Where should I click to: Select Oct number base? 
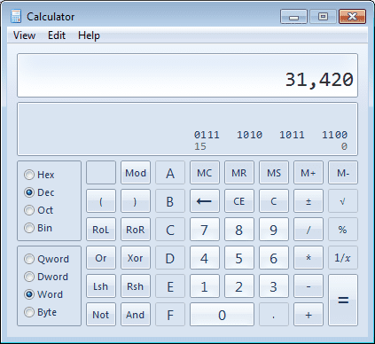pyautogui.click(x=38, y=210)
